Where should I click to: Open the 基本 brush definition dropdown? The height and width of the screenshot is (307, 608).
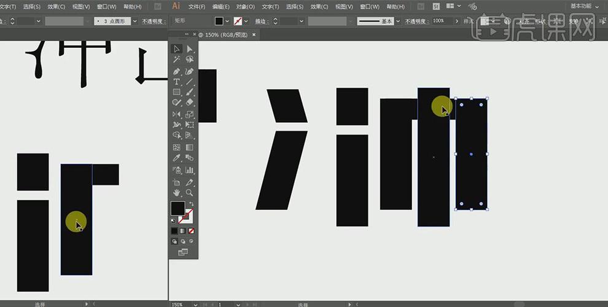pos(397,21)
